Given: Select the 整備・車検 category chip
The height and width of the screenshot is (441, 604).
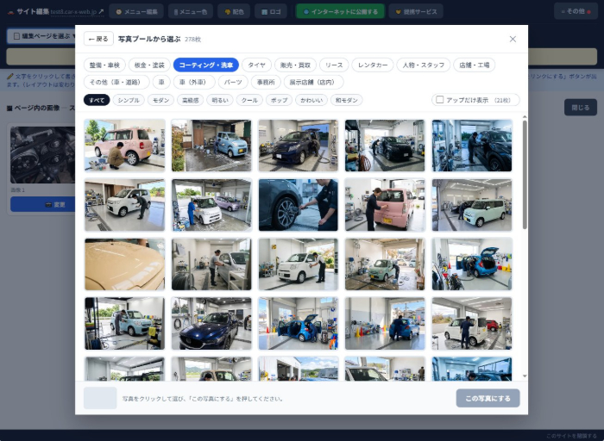Looking at the screenshot, I should click(x=104, y=65).
